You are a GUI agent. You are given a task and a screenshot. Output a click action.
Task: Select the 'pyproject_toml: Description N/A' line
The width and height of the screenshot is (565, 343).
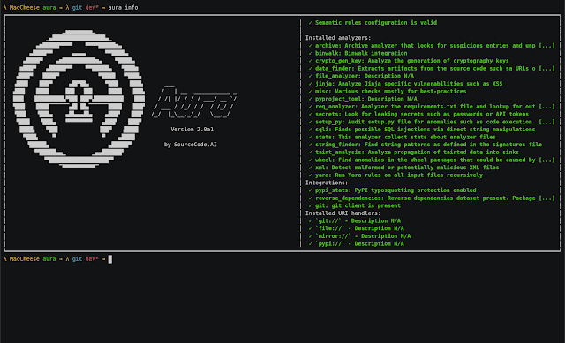point(363,99)
